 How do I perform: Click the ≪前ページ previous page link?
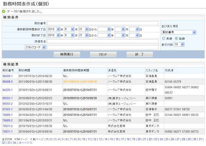(x=37, y=139)
